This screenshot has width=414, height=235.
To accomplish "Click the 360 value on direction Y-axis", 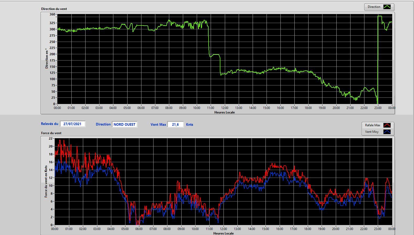I will coord(52,14).
